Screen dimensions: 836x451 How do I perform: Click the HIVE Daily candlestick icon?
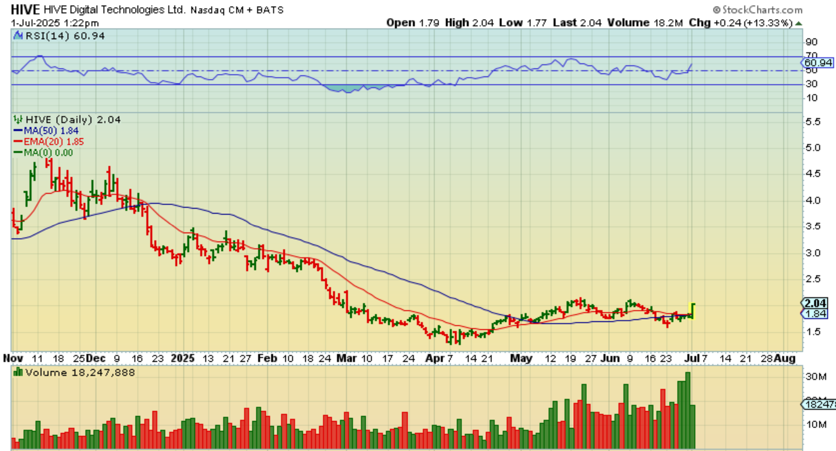(x=18, y=120)
